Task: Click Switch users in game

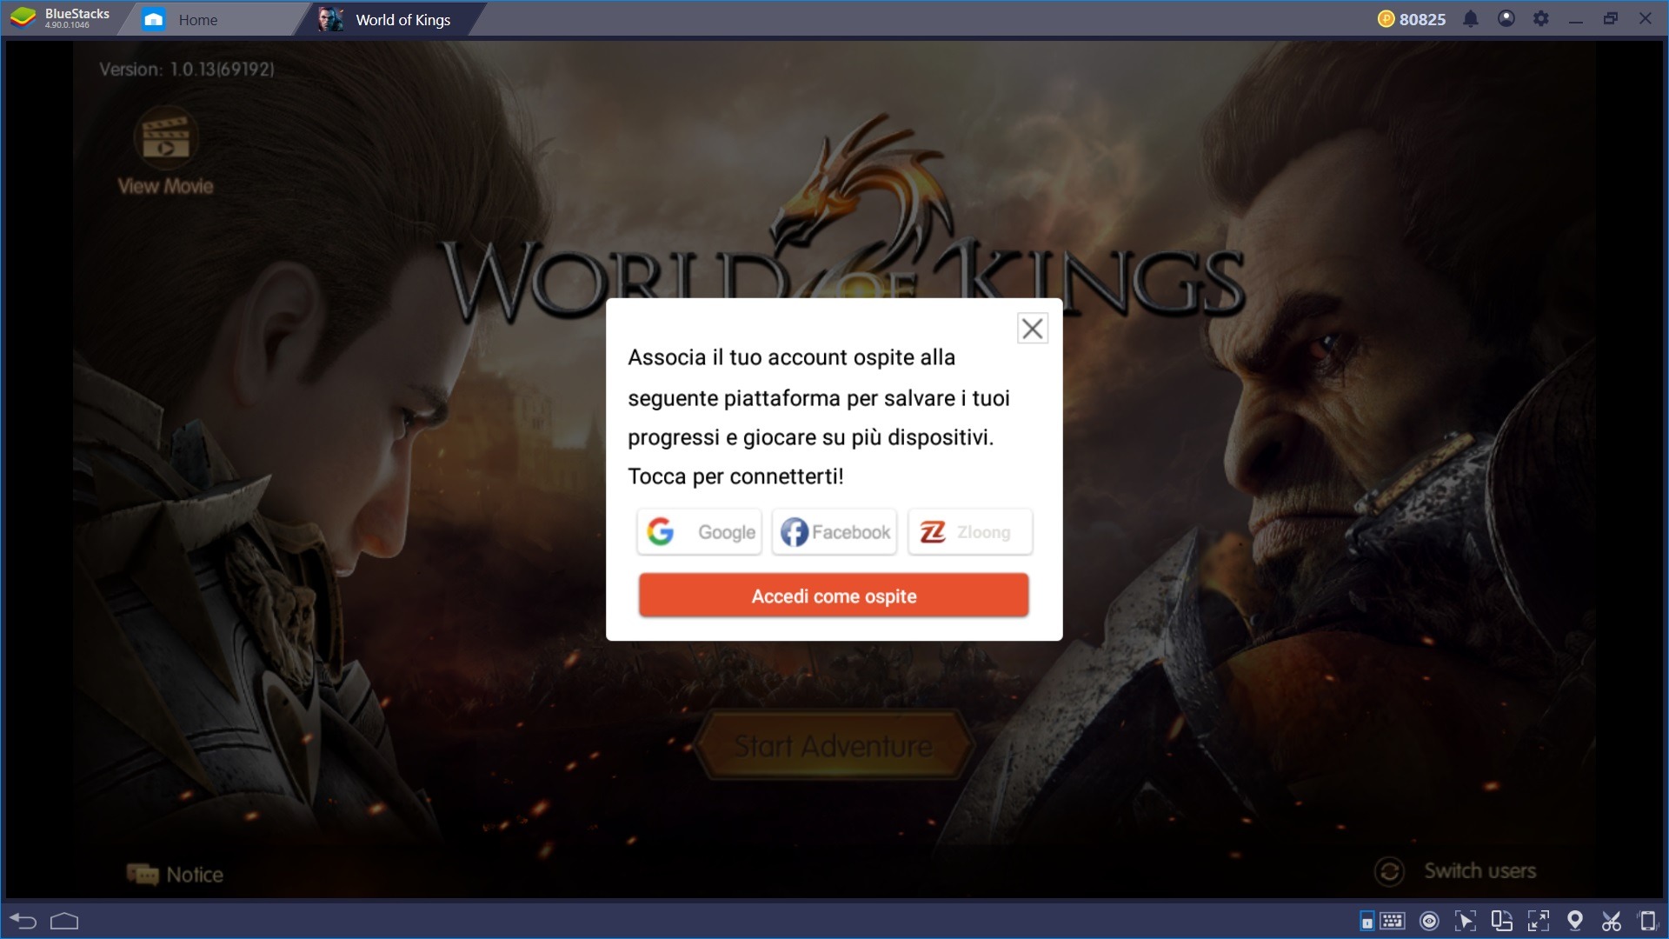Action: [x=1455, y=870]
